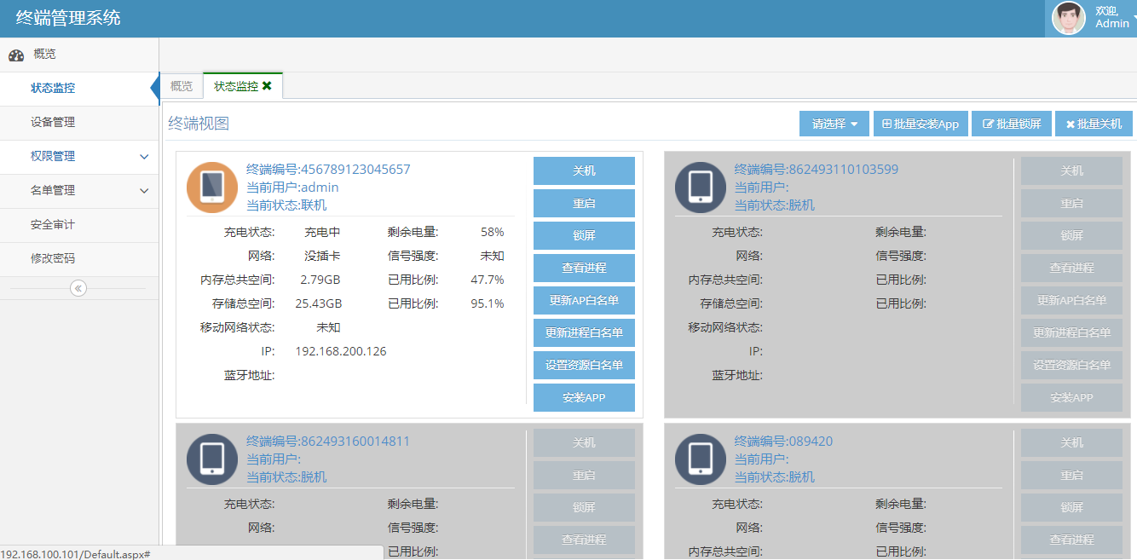The height and width of the screenshot is (560, 1137).
Task: Open the 请选择 dropdown
Action: pos(834,124)
